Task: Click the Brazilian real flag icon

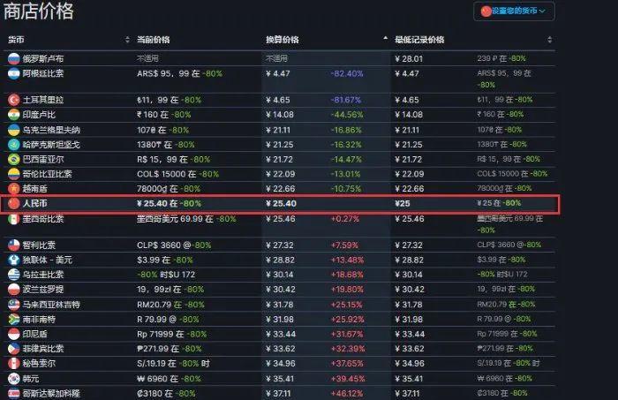Action: pos(14,159)
